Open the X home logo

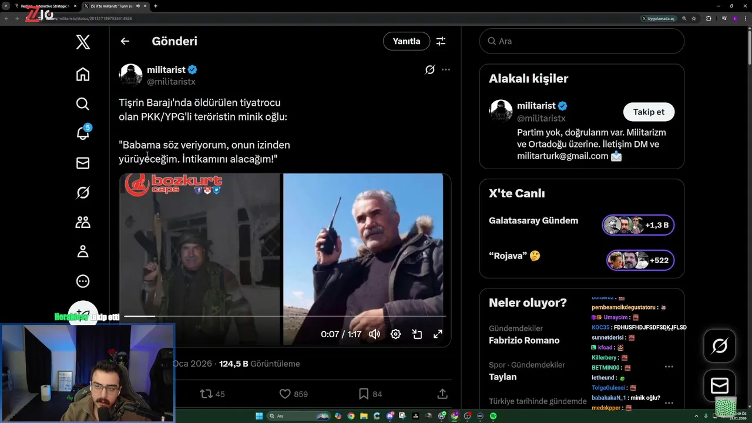83,42
